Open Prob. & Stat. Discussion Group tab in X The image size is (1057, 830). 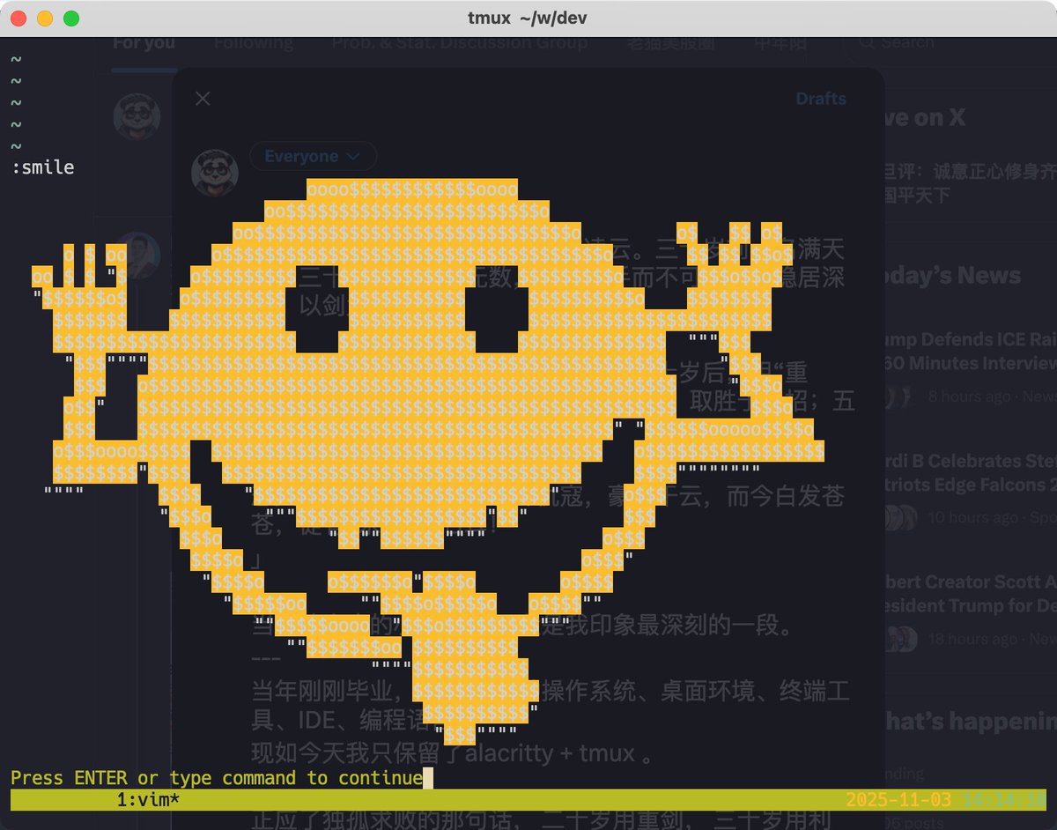tap(459, 44)
